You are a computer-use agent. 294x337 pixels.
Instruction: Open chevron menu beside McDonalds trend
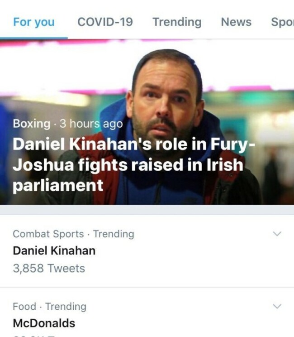pos(278,307)
